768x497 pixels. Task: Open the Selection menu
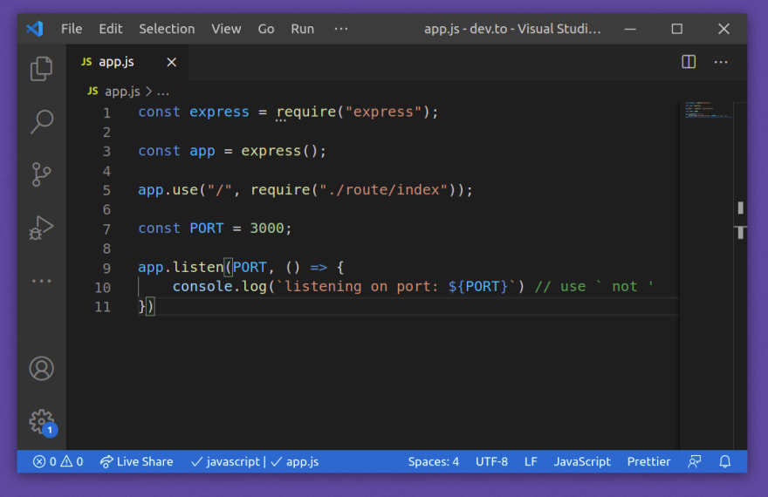167,29
